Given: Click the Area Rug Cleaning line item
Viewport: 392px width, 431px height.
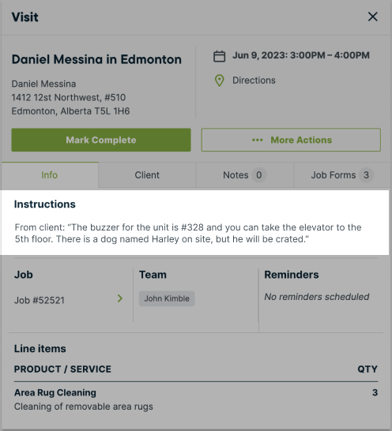Looking at the screenshot, I should 196,399.
